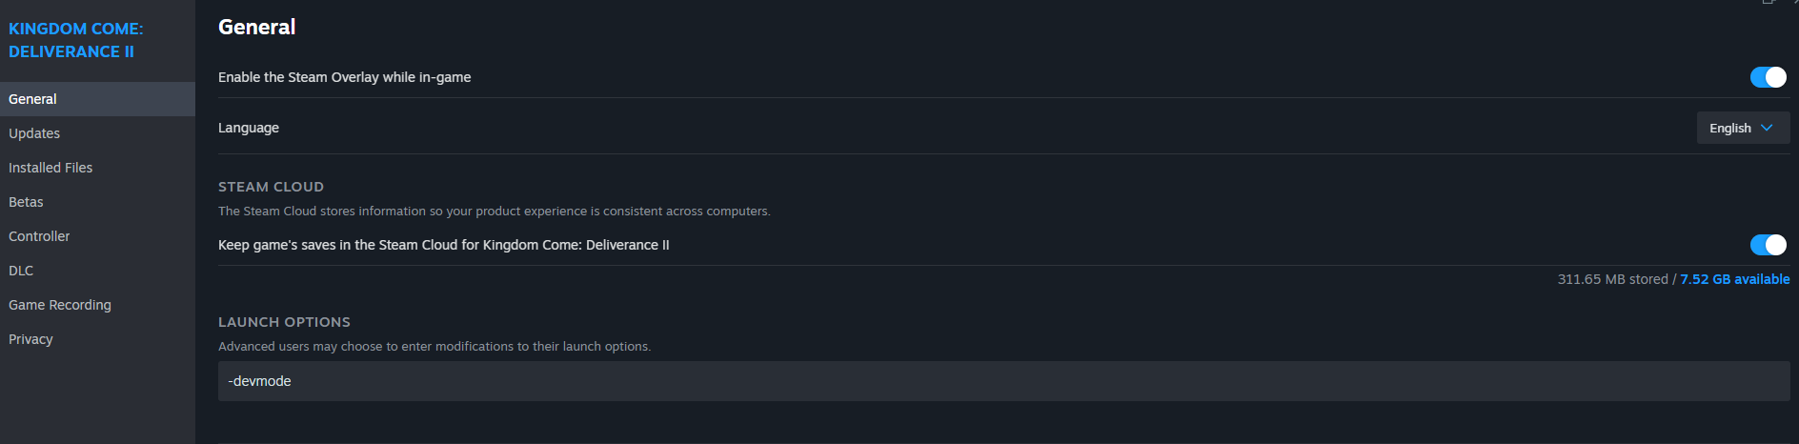This screenshot has height=444, width=1799.
Task: Switch to the Privacy tab
Action: [x=30, y=339]
